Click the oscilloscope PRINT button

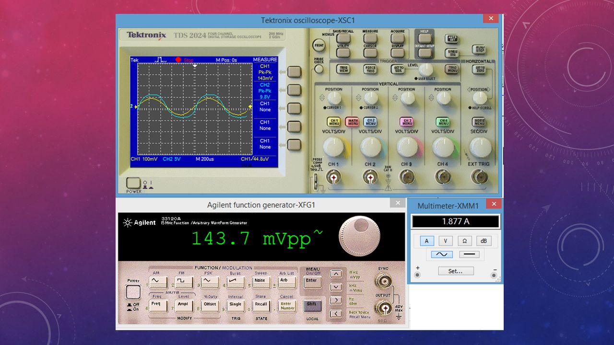[319, 46]
